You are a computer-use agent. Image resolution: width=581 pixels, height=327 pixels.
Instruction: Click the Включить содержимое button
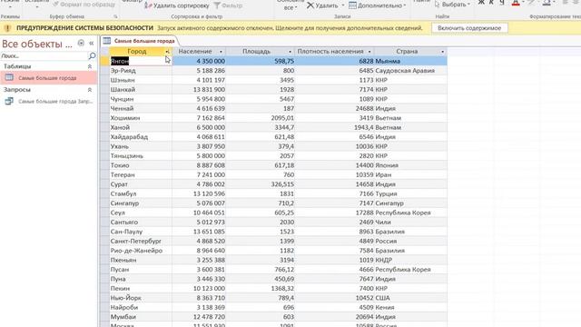click(x=469, y=28)
